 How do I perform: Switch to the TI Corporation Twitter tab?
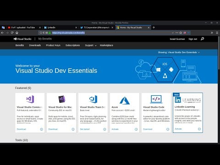point(96,27)
